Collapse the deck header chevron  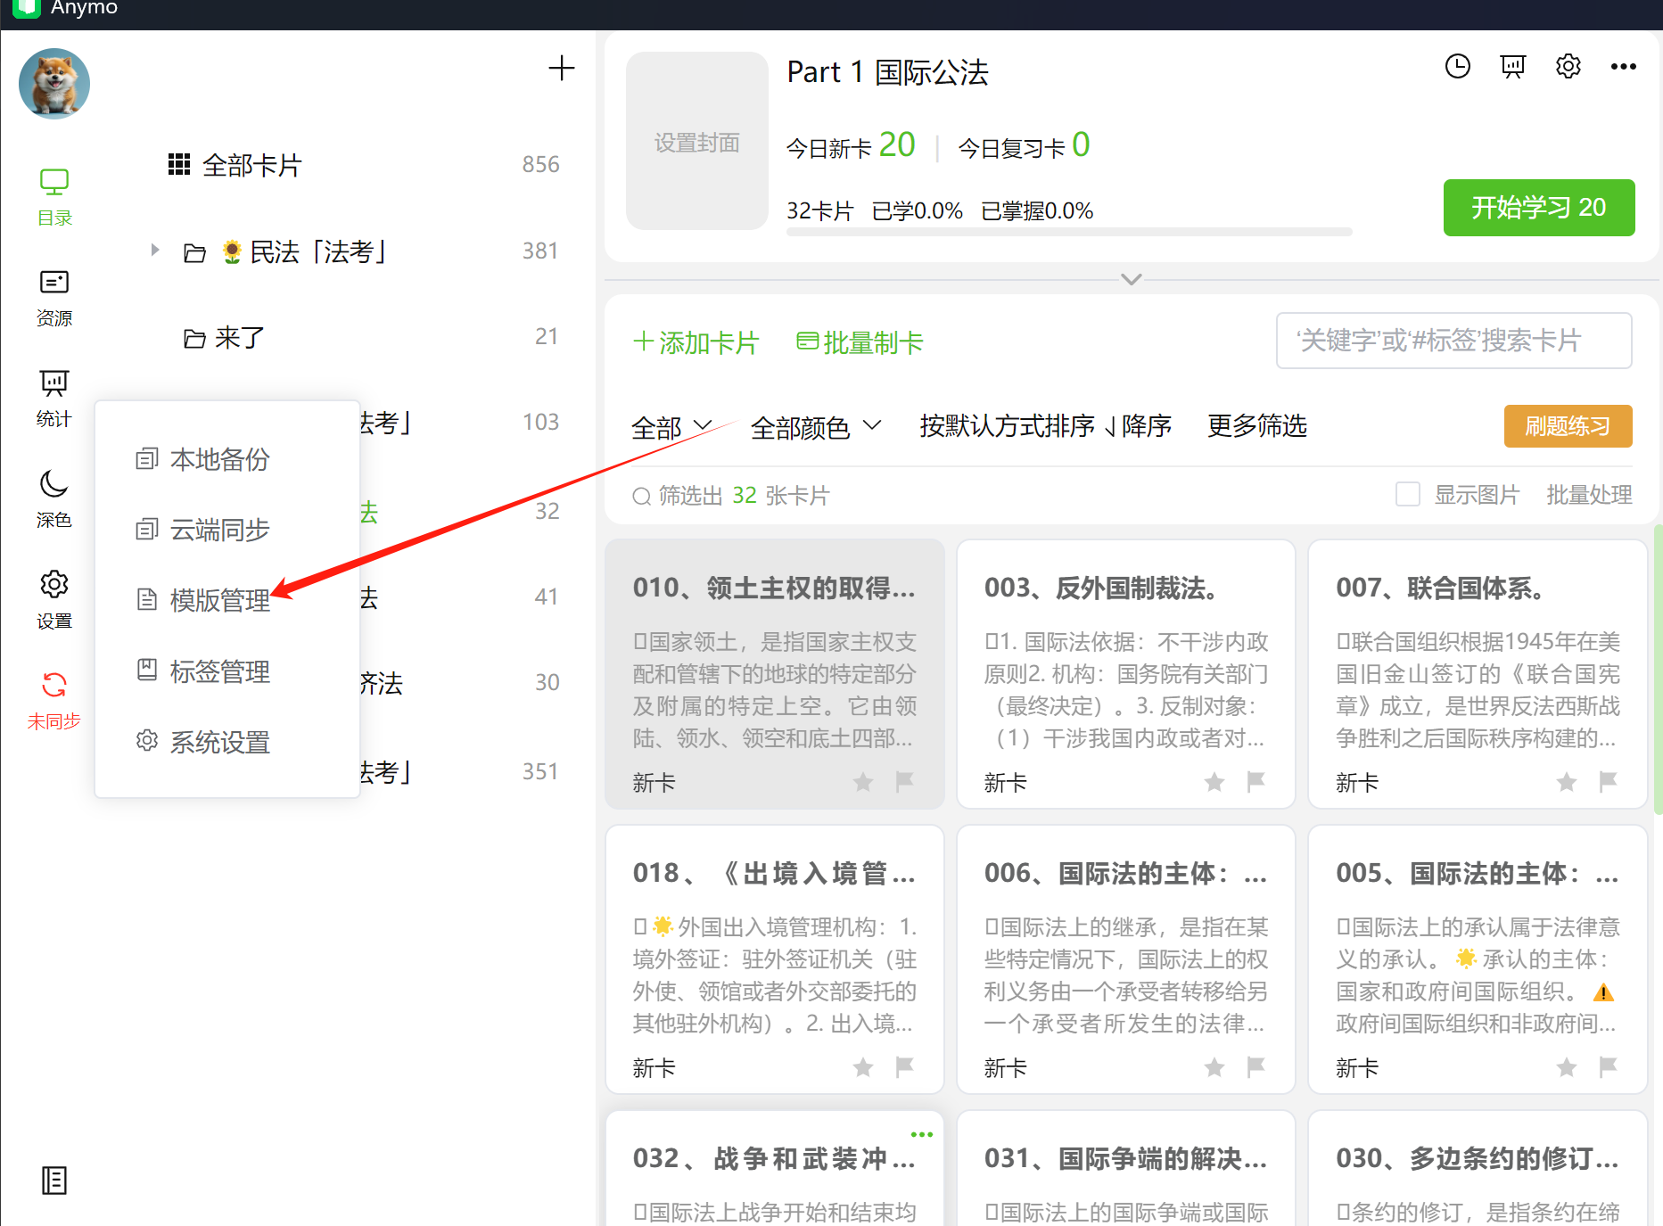pyautogui.click(x=1132, y=279)
